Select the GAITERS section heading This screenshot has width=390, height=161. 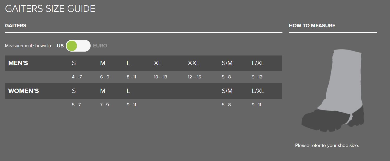[16, 26]
